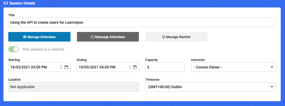
Task: Select the Message Attendees button
Action: 108,37
